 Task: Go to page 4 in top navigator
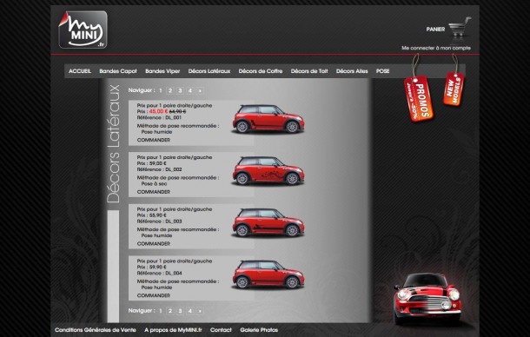click(190, 90)
